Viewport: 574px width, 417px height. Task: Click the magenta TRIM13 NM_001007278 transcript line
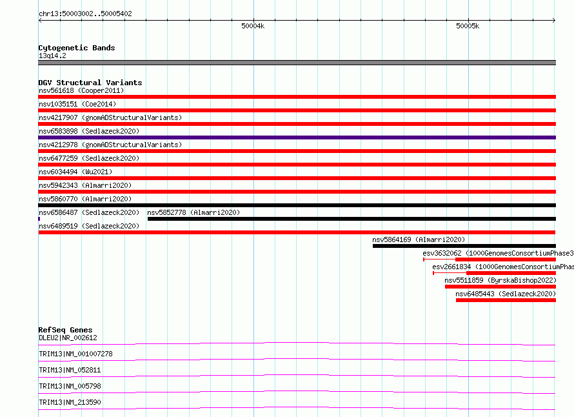click(x=297, y=360)
